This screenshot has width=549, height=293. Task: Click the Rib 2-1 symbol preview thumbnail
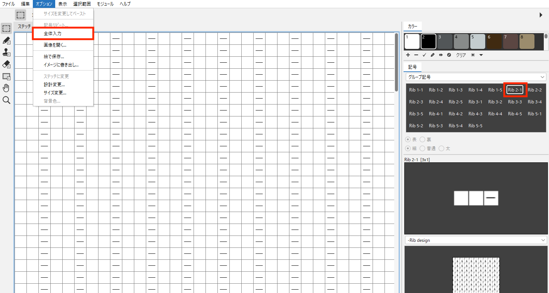tap(476, 198)
